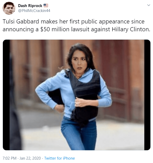Open the tweet options chevron menu
Image resolution: width=153 pixels, height=163 pixels.
click(x=149, y=5)
